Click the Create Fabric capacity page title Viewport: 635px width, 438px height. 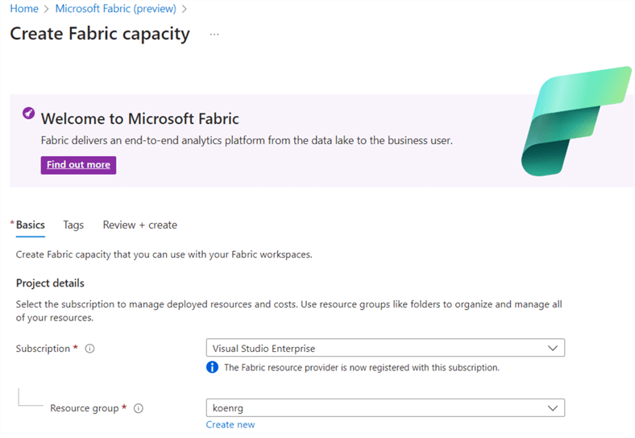point(100,35)
